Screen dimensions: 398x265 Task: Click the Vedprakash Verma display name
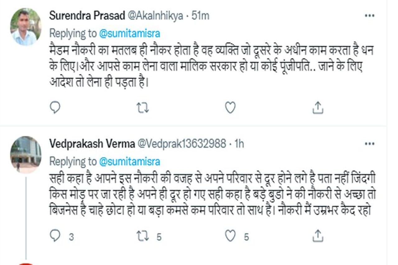pyautogui.click(x=92, y=144)
